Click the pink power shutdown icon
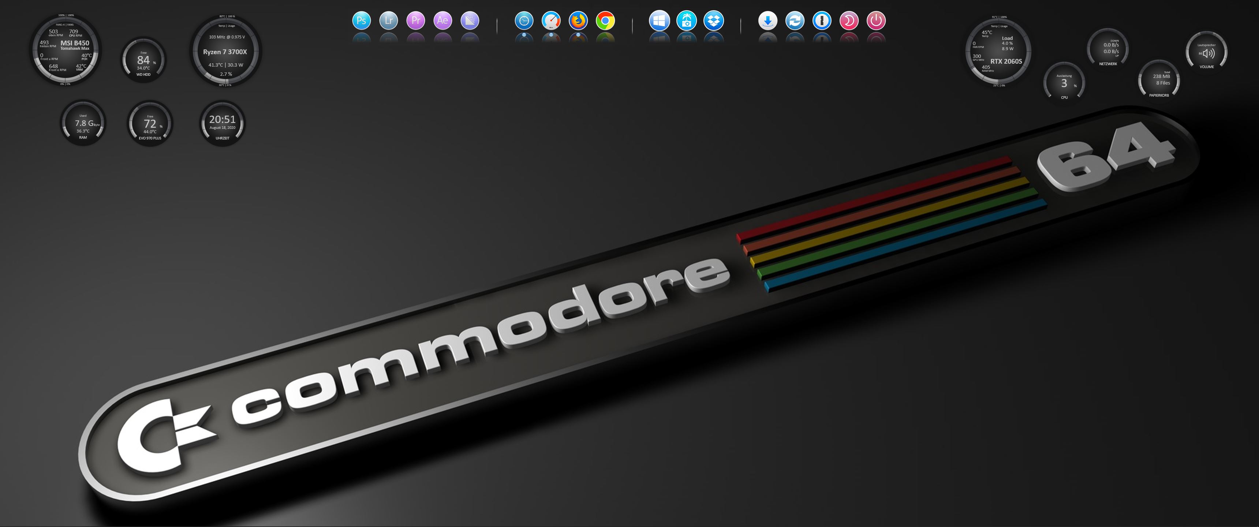 (876, 20)
